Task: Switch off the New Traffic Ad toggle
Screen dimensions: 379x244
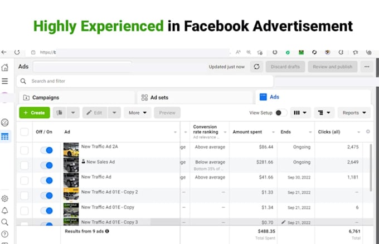Action: [x=47, y=180]
